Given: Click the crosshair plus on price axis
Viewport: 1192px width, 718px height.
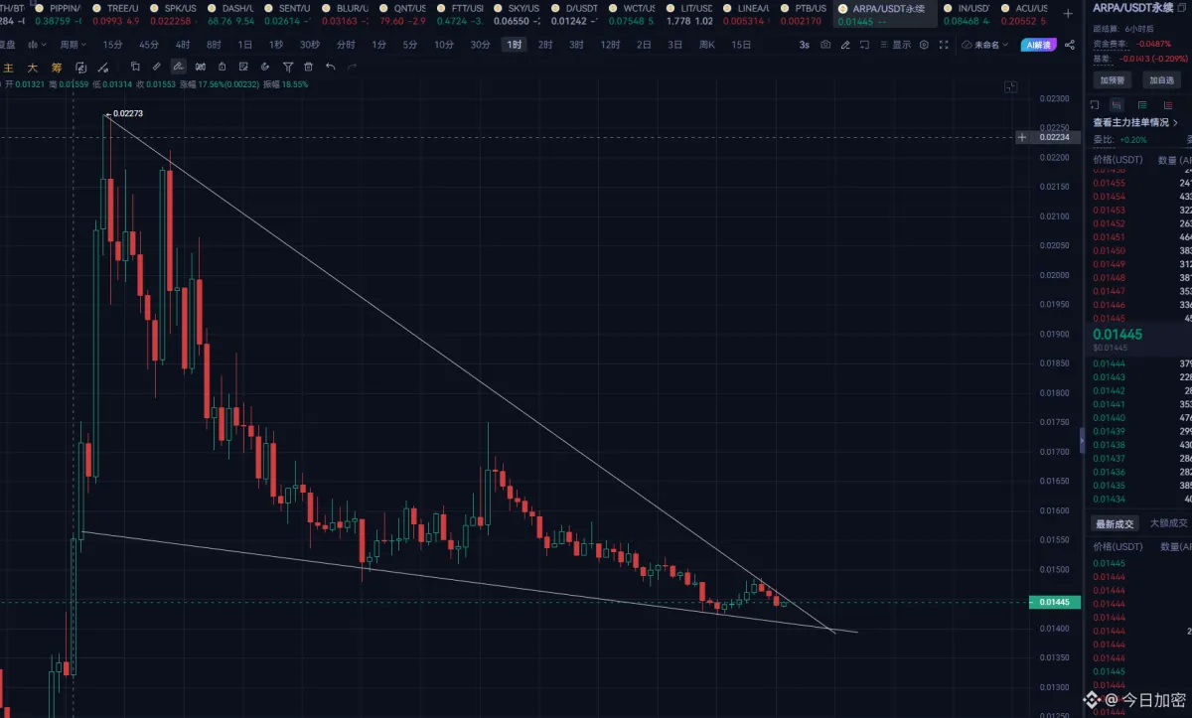Looking at the screenshot, I should click(1022, 137).
